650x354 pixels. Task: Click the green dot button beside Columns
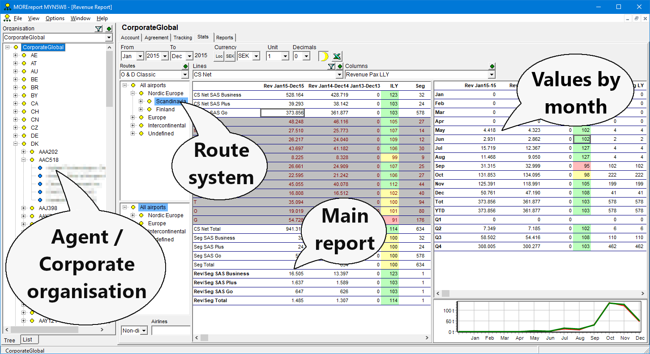tap(492, 67)
